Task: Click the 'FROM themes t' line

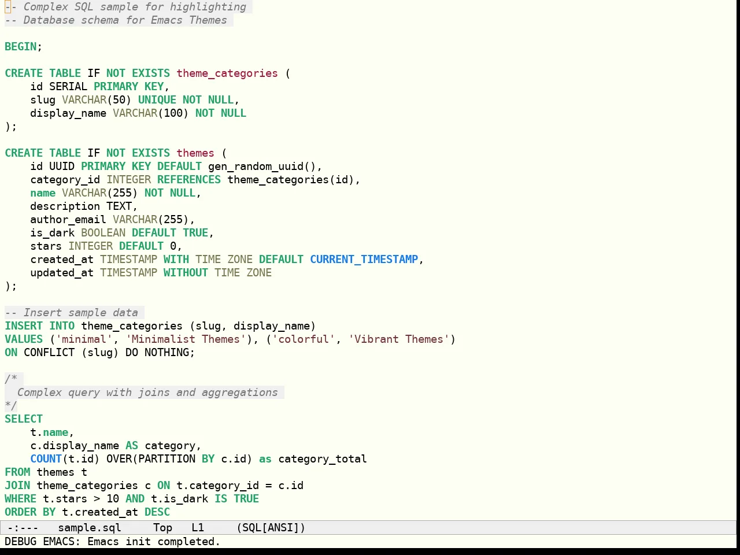Action: click(x=46, y=472)
